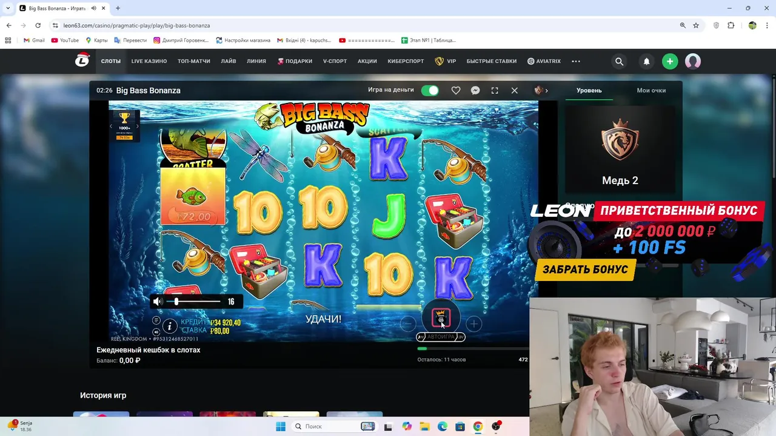Screen dimensions: 776x436
Task: Click the slot spin button
Action: 441,319
